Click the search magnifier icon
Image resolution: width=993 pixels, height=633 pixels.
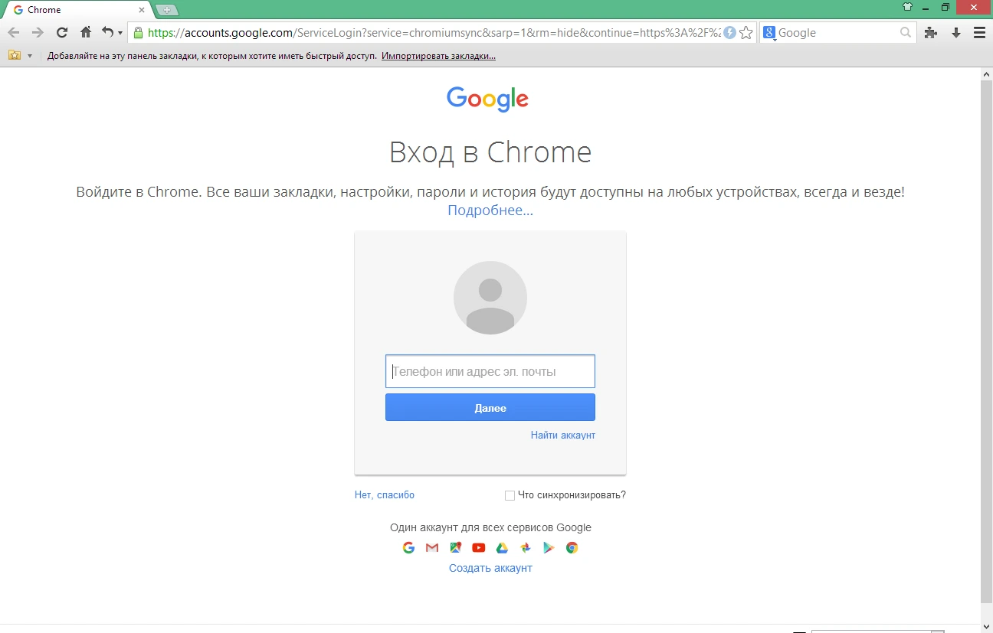pos(906,33)
